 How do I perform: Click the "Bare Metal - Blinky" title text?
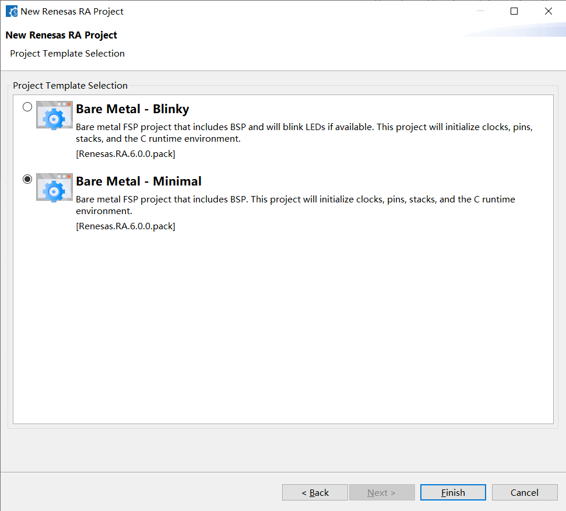[132, 109]
